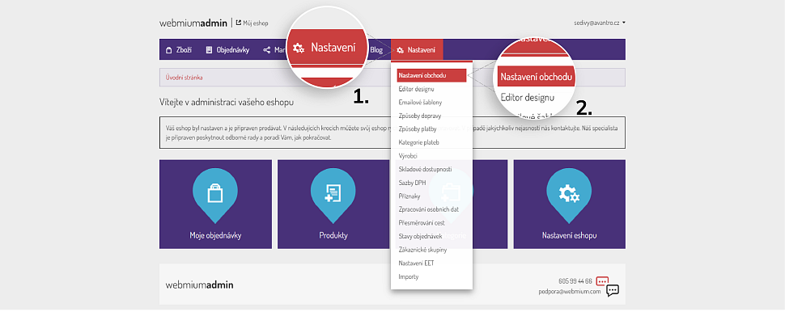Open Zpracování osobních dat entry
Image resolution: width=785 pixels, height=312 pixels.
coord(429,209)
